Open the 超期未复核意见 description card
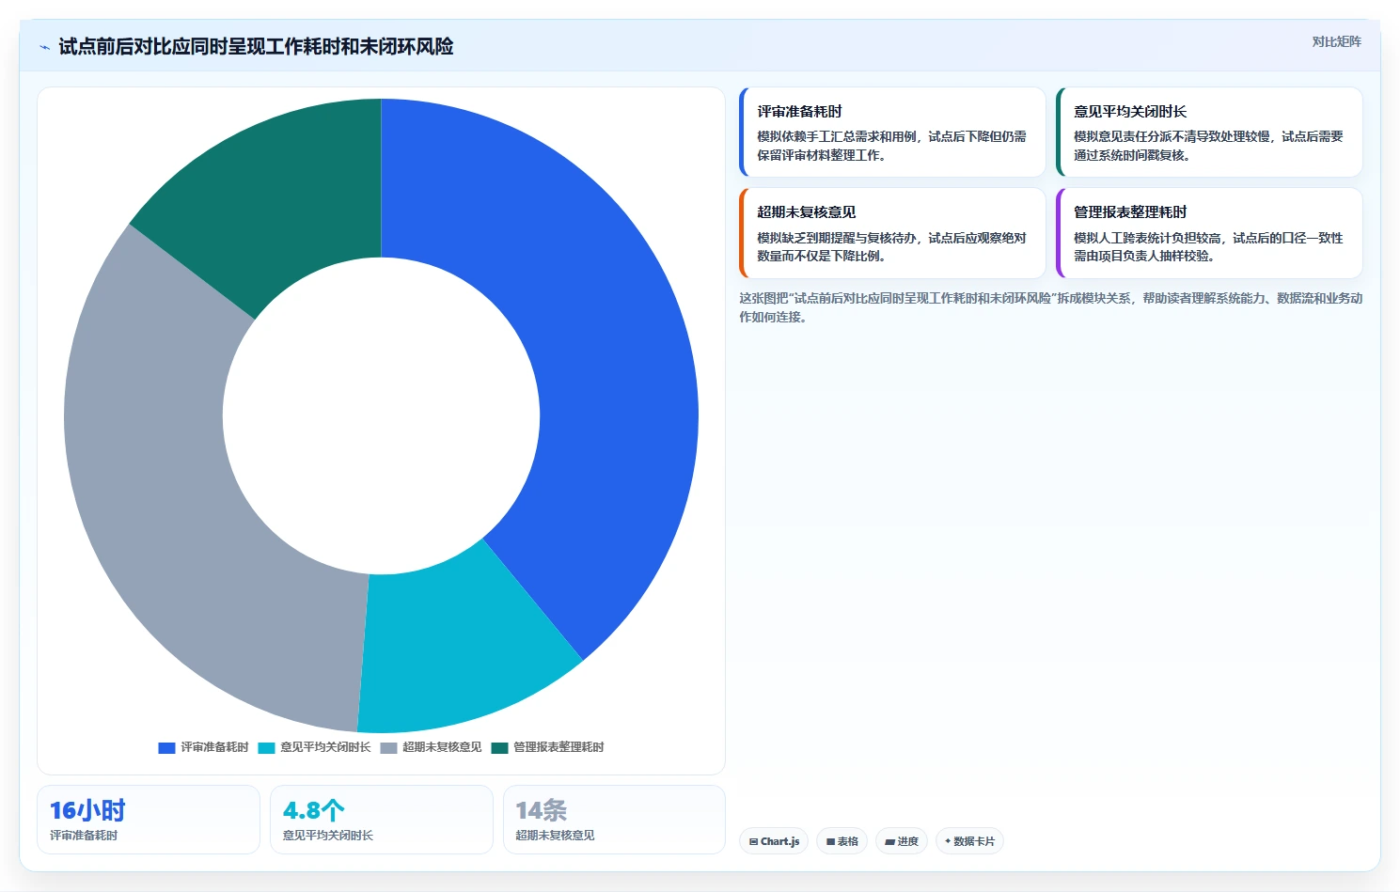Viewport: 1400px width, 892px height. (892, 233)
